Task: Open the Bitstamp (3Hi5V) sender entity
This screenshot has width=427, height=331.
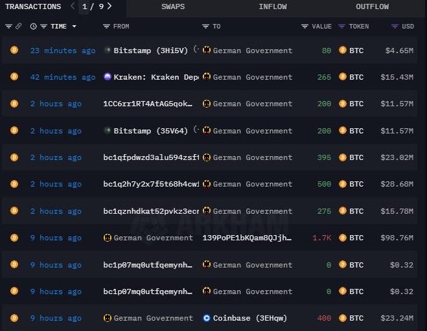Action: coord(150,51)
